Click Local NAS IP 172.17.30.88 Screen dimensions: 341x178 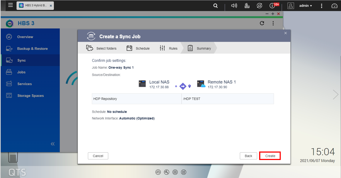[159, 87]
